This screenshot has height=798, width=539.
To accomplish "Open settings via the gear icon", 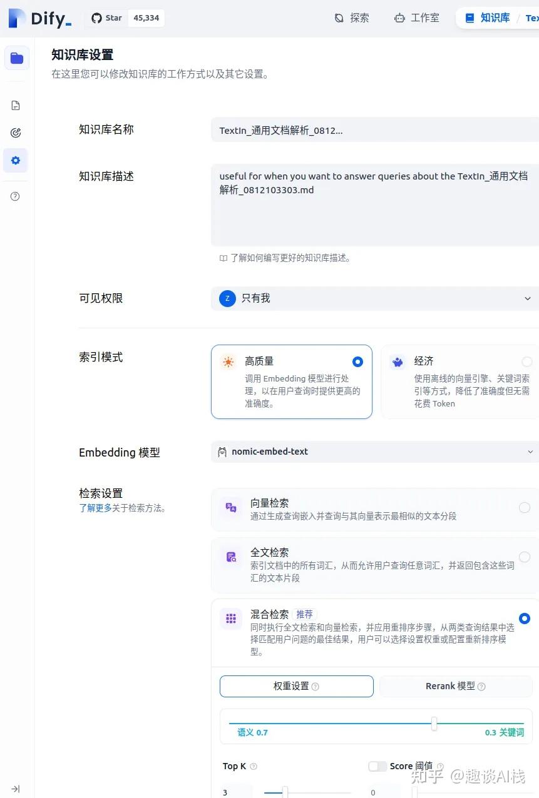I will coord(15,160).
